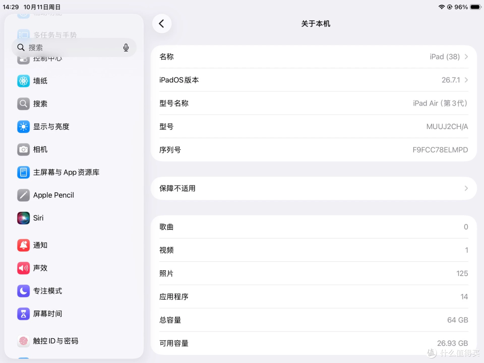This screenshot has width=484, height=363.
Task: Tap the 应用程序 count 14
Action: [x=464, y=297]
